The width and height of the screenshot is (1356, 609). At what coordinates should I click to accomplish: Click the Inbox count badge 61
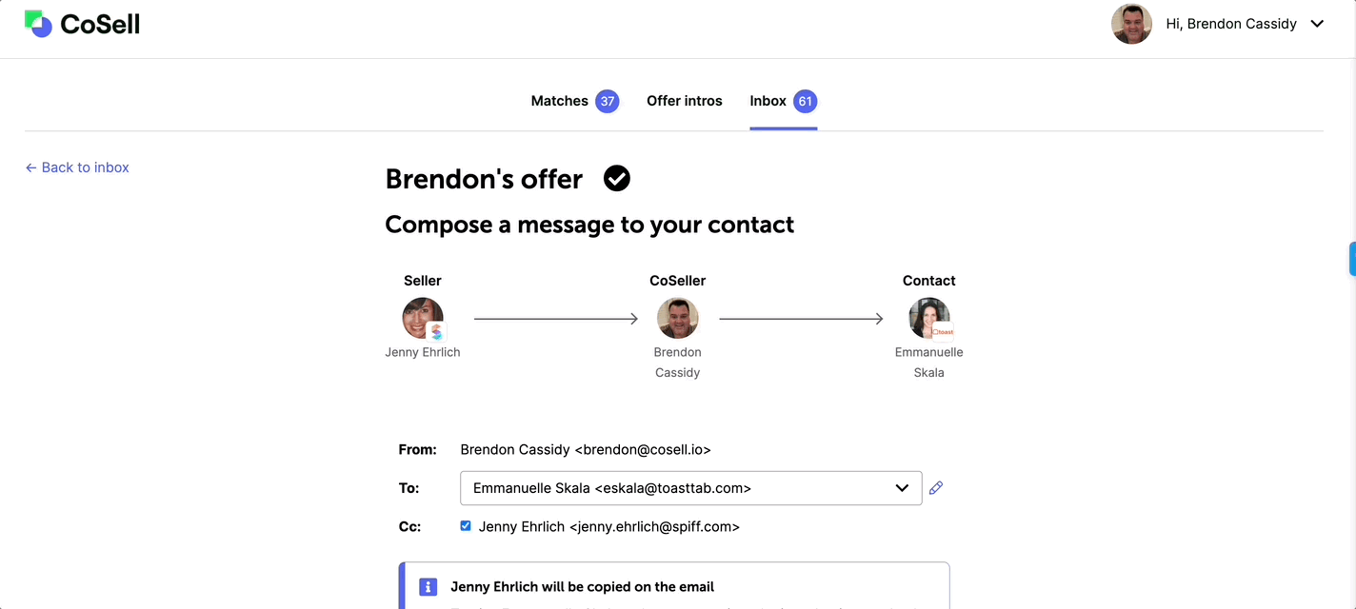pos(806,101)
